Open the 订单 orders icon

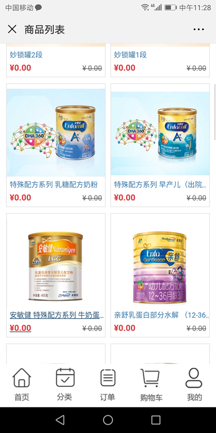pyautogui.click(x=107, y=385)
